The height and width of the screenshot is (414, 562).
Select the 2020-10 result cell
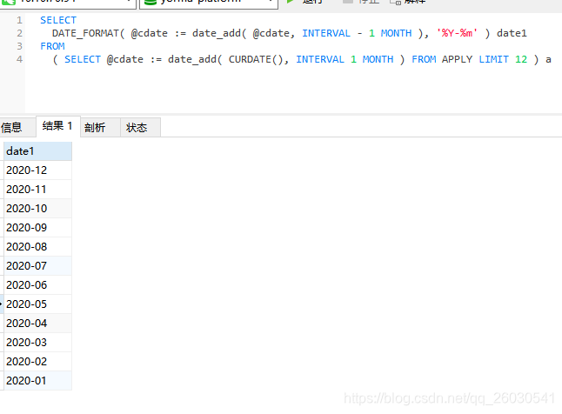[x=37, y=208]
